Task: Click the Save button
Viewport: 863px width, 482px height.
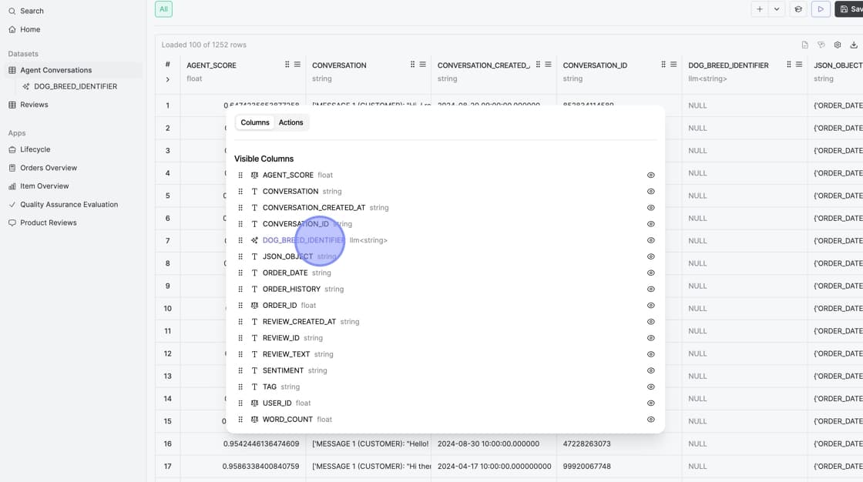Action: (850, 9)
